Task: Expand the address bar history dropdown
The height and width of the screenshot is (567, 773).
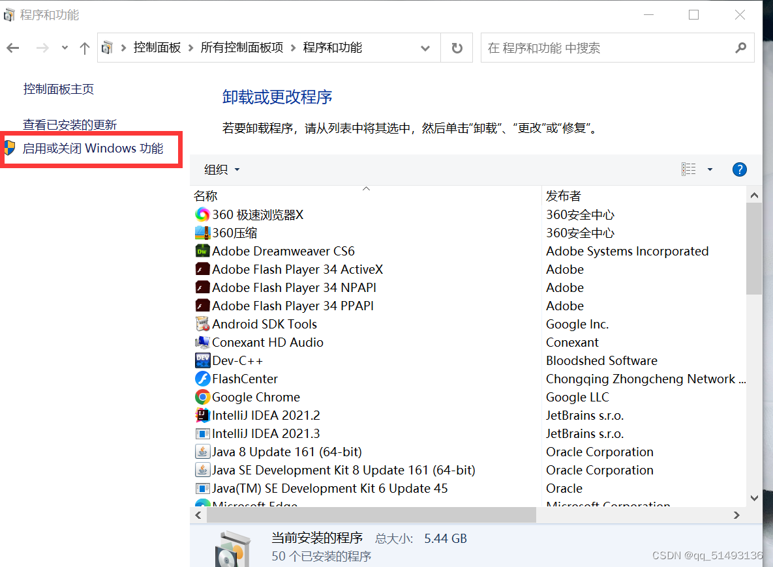Action: point(425,48)
